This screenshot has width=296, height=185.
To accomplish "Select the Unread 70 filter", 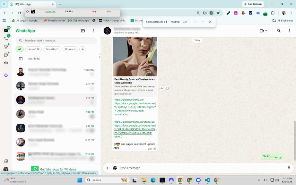I will coord(33,49).
